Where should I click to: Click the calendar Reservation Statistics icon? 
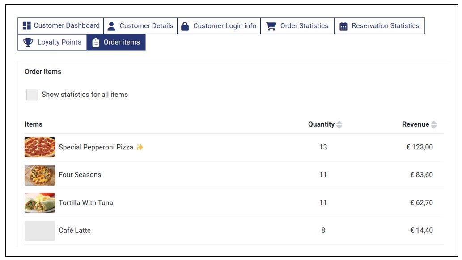(343, 26)
